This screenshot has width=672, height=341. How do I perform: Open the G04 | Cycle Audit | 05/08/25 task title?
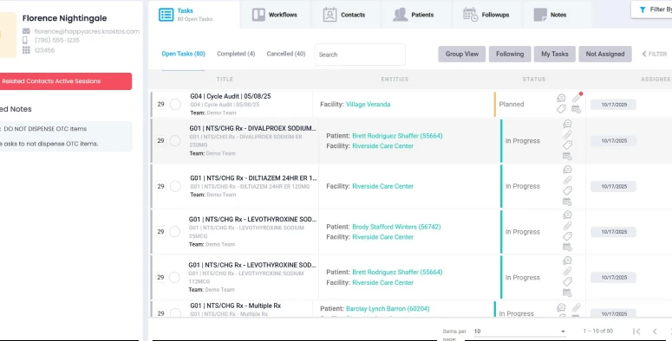231,96
